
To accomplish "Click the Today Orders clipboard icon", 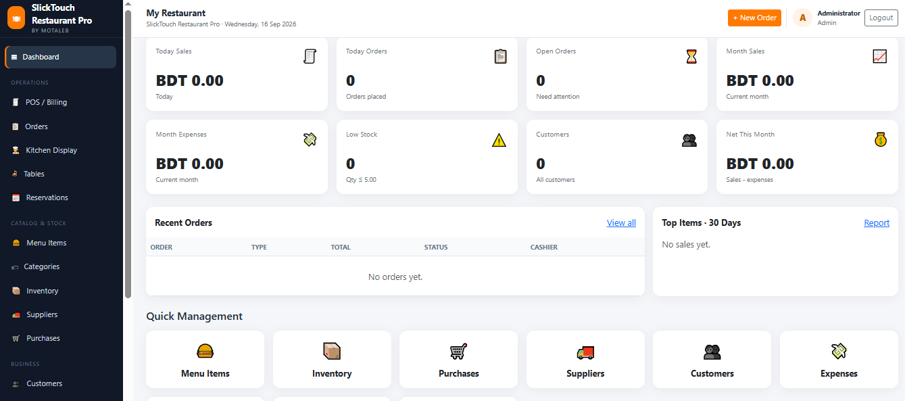I will pyautogui.click(x=500, y=56).
